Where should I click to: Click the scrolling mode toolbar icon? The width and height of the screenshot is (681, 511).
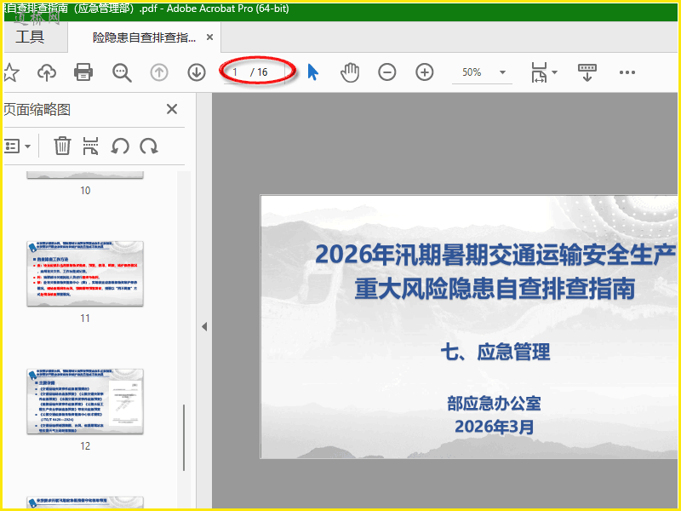[587, 72]
